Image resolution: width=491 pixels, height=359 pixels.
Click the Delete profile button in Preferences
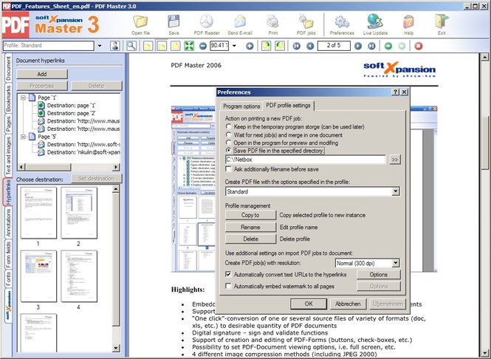click(x=250, y=239)
